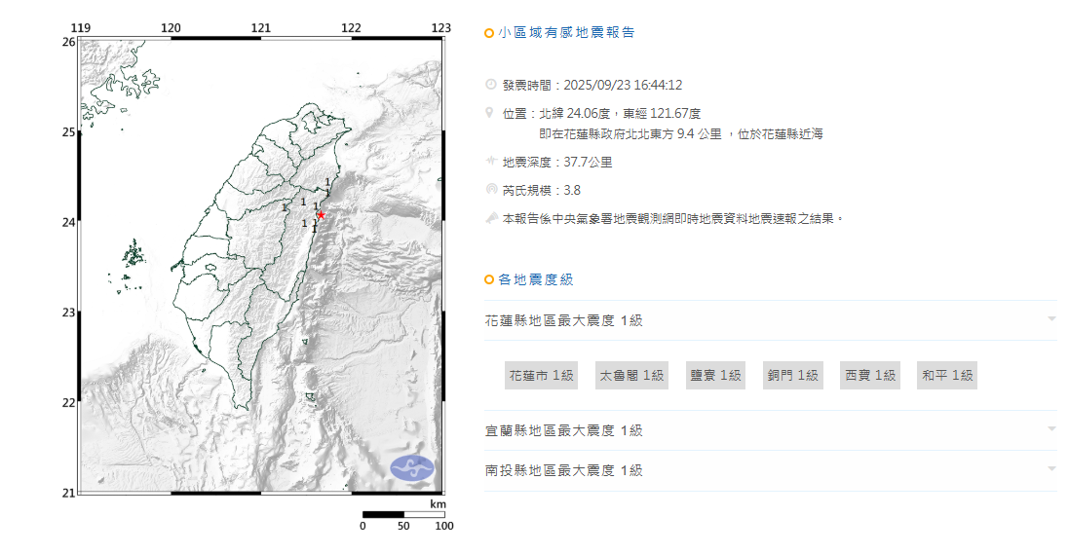Viewport: 1069px width, 554px height.
Task: Select the 花蓮市 1級 tag
Action: point(541,376)
